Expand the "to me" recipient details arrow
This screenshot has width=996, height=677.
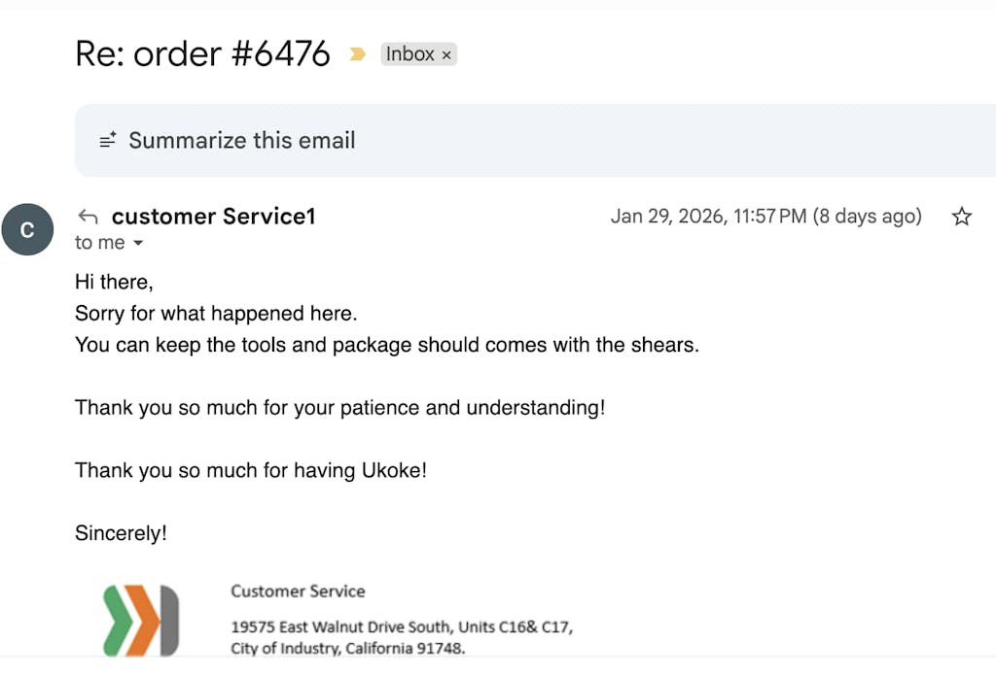coord(138,243)
